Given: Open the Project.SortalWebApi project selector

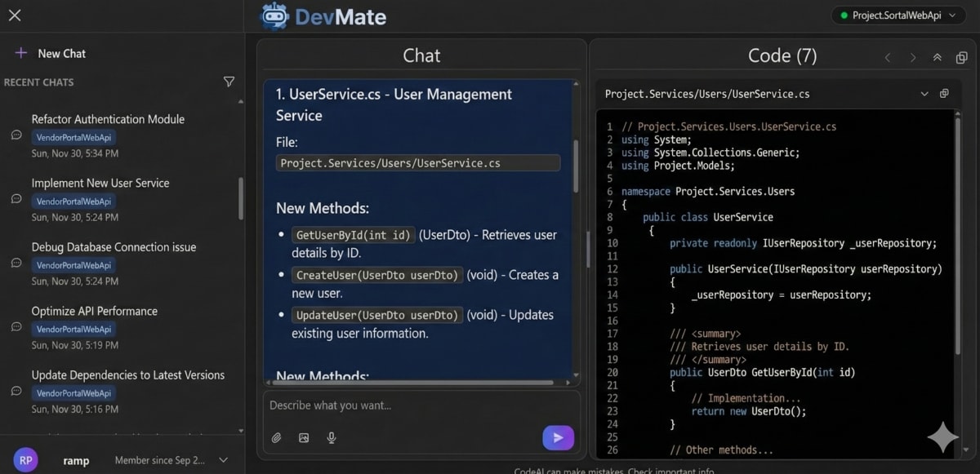Looking at the screenshot, I should tap(897, 14).
